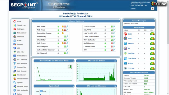Viewport: 169px width, 95px height.
Task: Click the Perfect system status link
Action: tap(147, 75)
